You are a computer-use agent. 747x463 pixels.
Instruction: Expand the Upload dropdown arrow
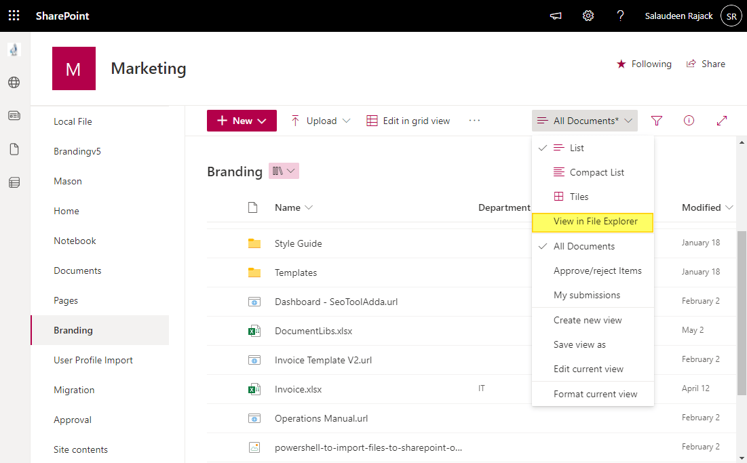click(346, 120)
